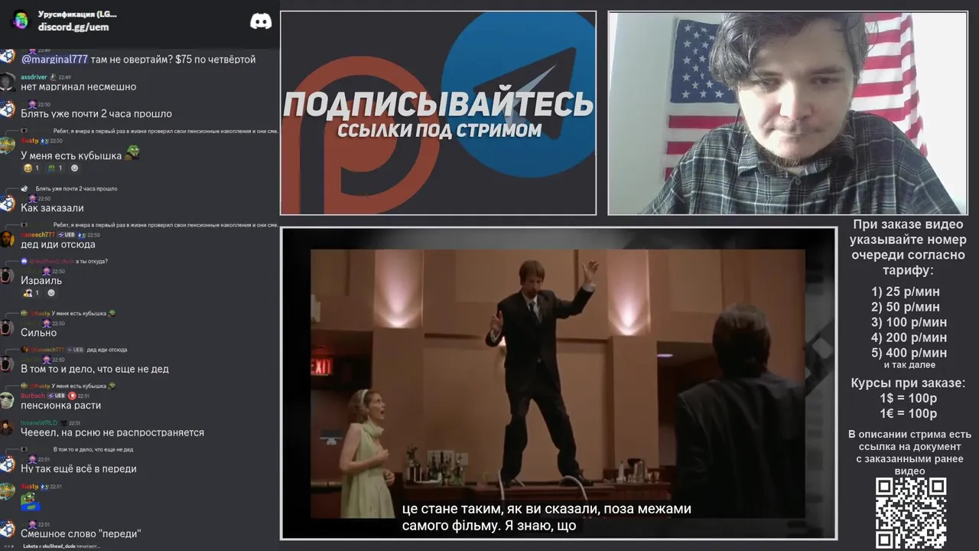Select the message "Сильно"
The image size is (979, 551).
click(x=39, y=332)
